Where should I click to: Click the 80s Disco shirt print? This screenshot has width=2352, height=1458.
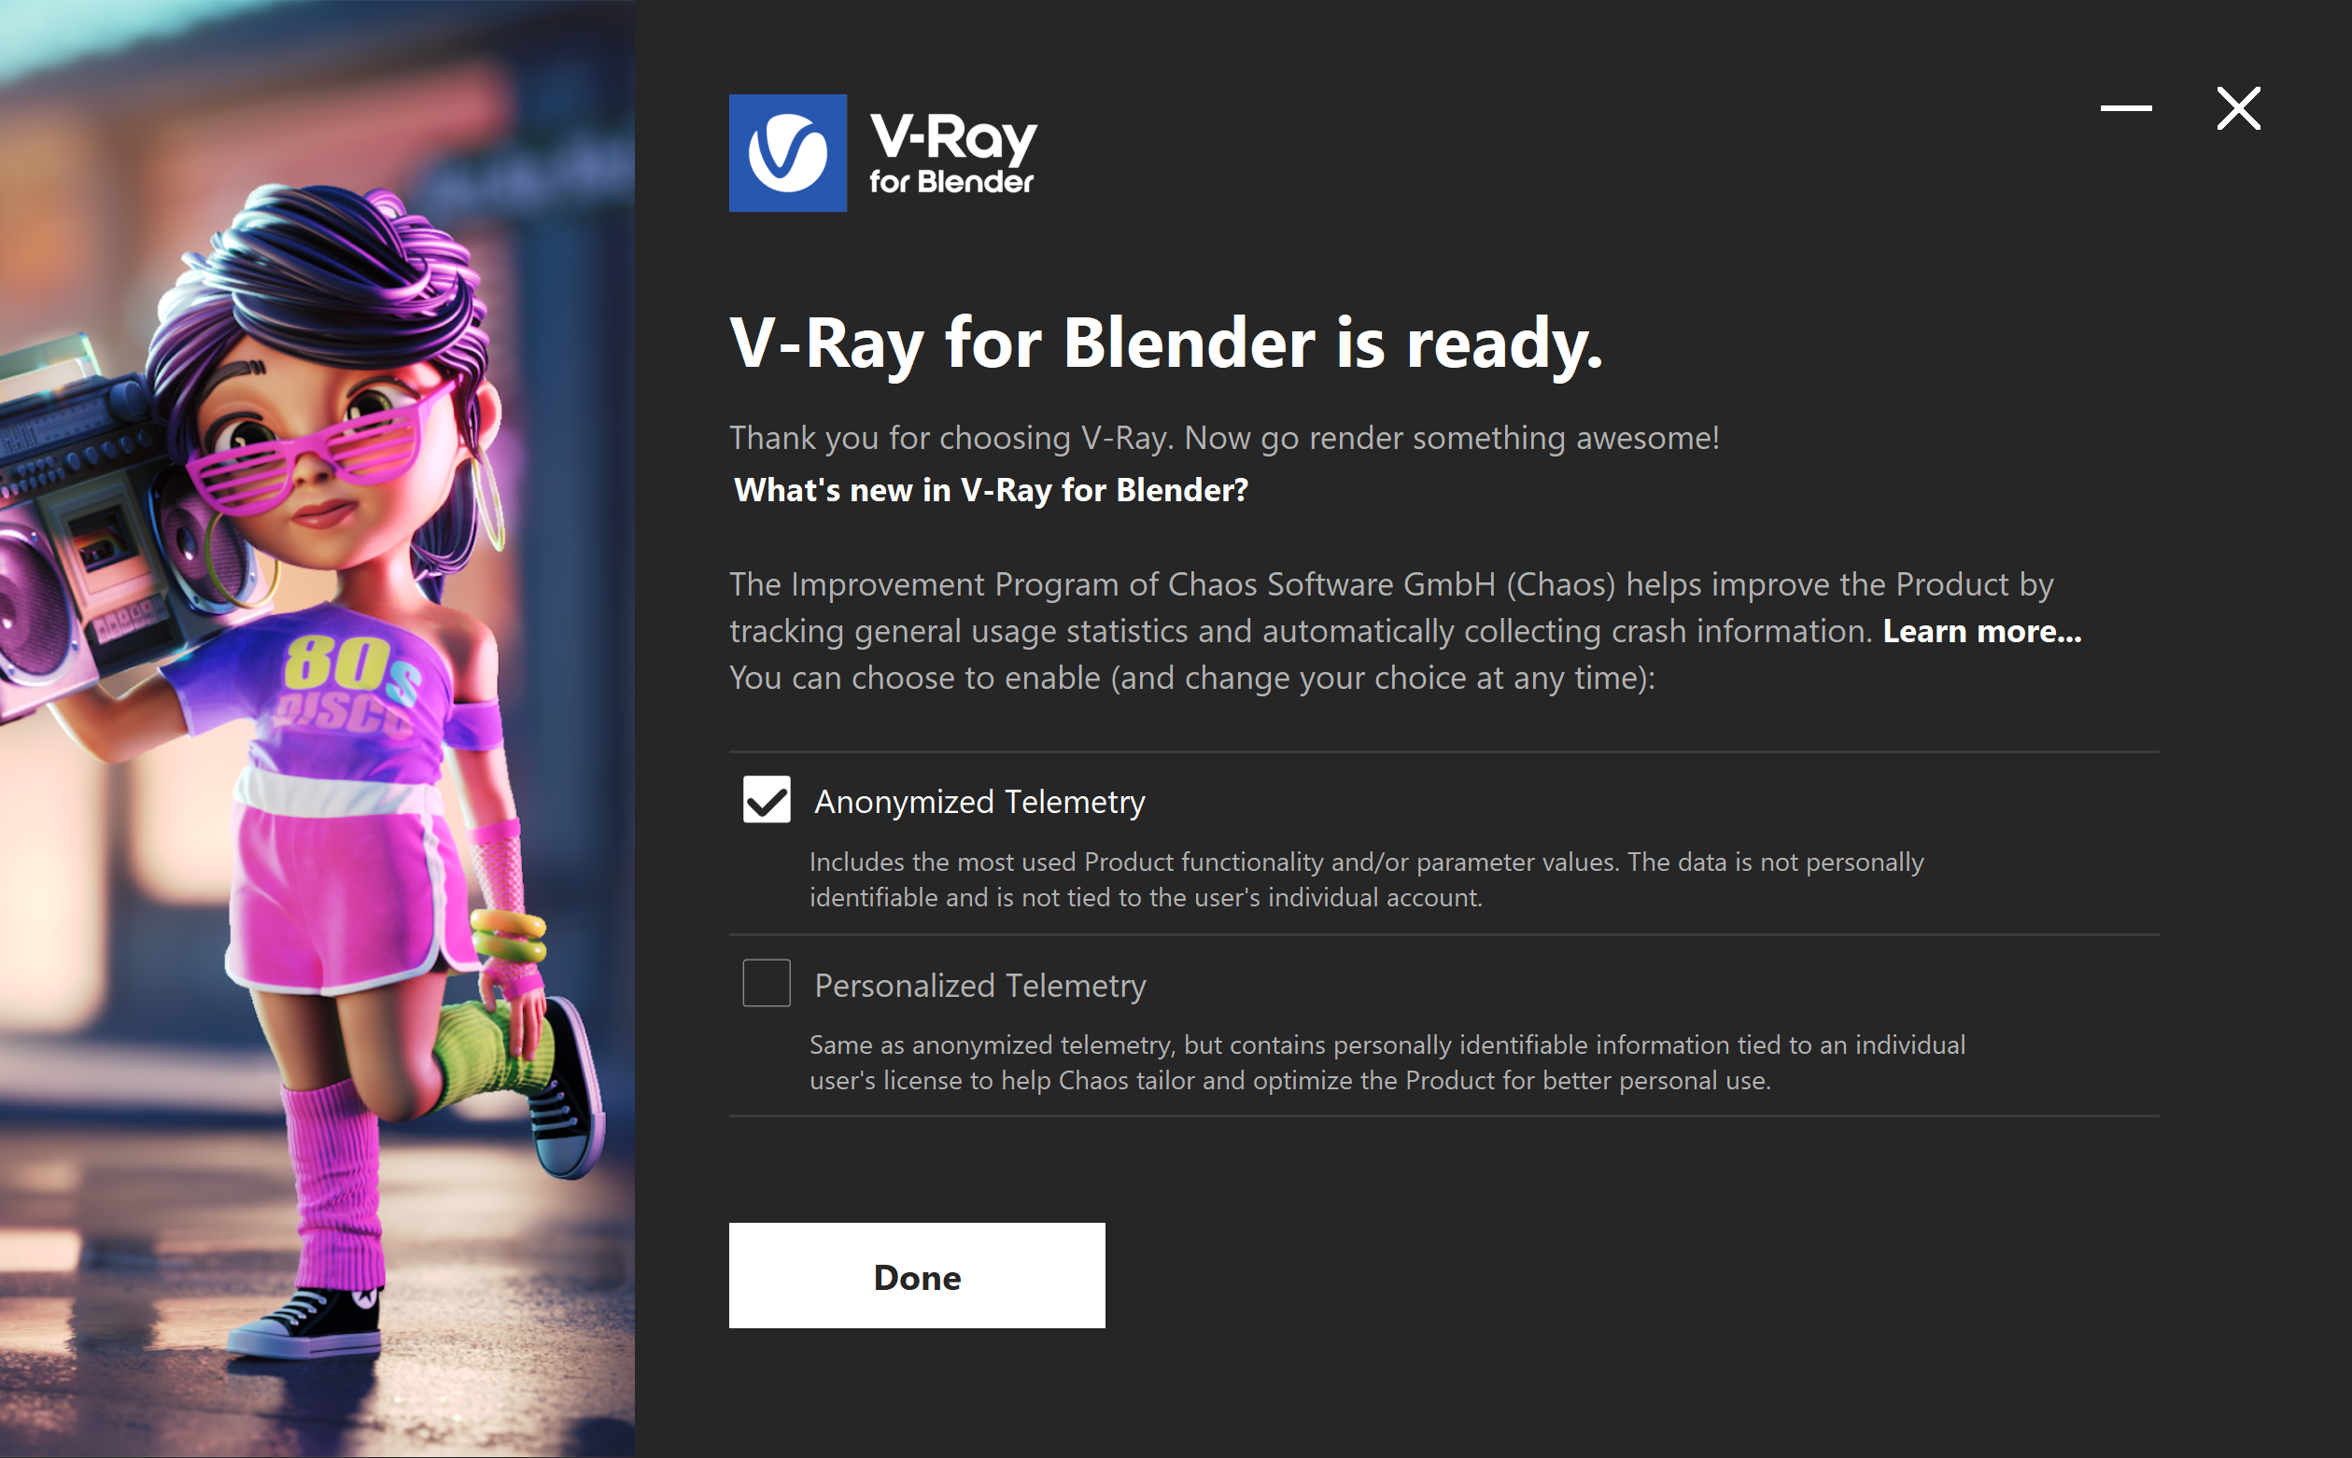click(349, 683)
